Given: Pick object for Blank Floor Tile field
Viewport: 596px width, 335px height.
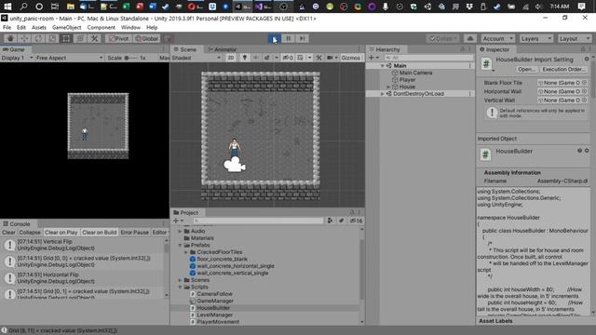Looking at the screenshot, I should click(584, 83).
